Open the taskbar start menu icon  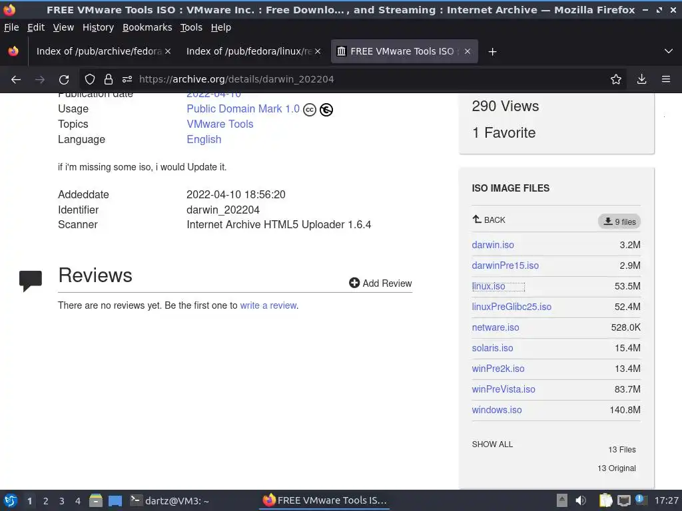click(x=11, y=500)
